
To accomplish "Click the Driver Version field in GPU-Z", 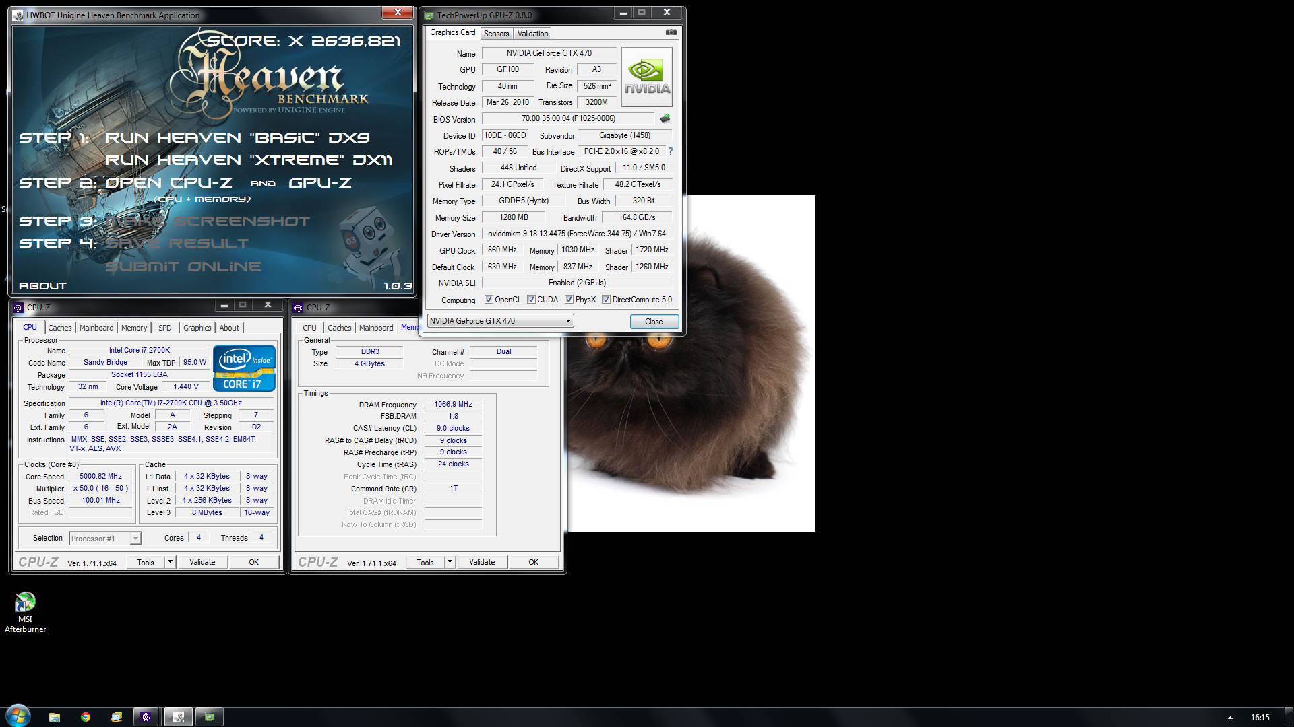I will coord(577,234).
